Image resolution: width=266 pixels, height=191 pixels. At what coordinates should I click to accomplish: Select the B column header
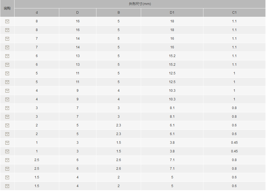click(x=118, y=13)
